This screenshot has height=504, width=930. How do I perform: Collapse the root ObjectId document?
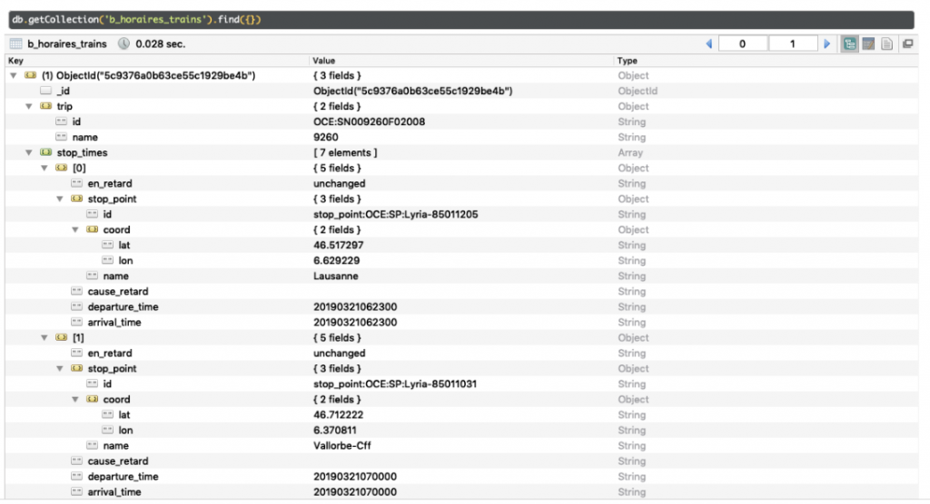[14, 76]
